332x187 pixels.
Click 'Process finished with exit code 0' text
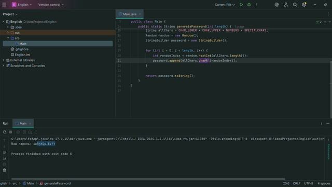coord(41,154)
